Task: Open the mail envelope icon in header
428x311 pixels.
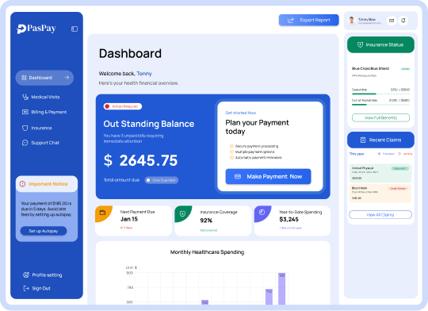Action: (392, 21)
